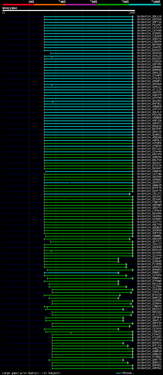The width and height of the screenshot is (163, 375).
Task: Click the purple ~60% identity legend segment
Action: point(81,5)
